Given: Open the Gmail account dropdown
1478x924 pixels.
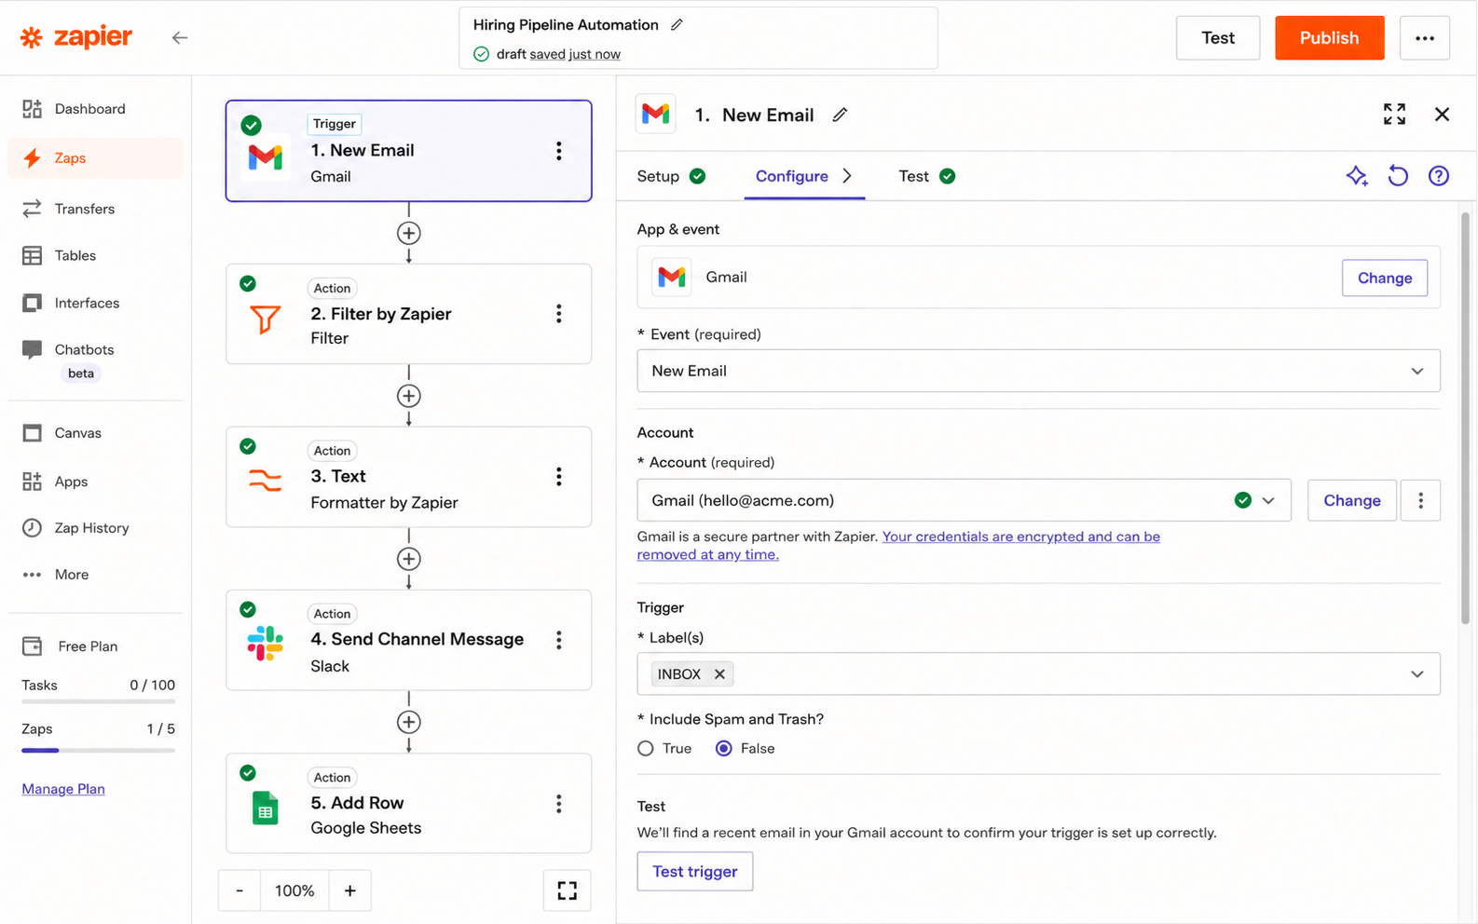Looking at the screenshot, I should (964, 500).
